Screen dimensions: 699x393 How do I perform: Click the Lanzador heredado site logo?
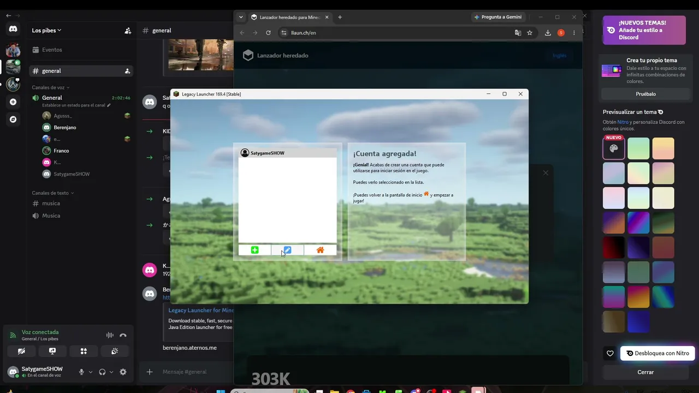pyautogui.click(x=276, y=55)
